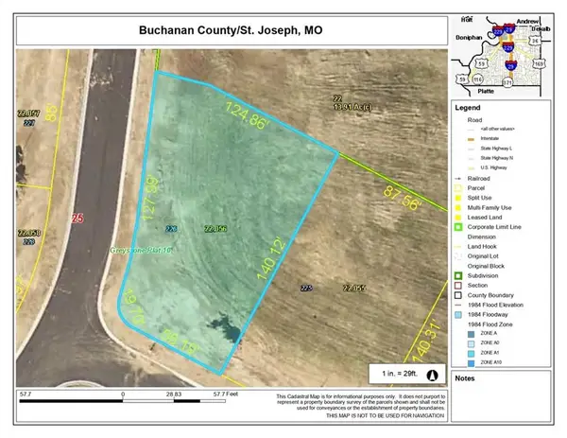Click the 1984 Flood Zone legend entry

[x=490, y=324]
